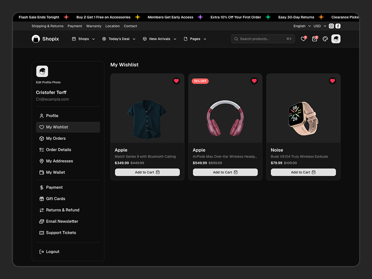Viewport: 372px width, 279px height.
Task: Click the Shopix logo
Action: coord(45,39)
